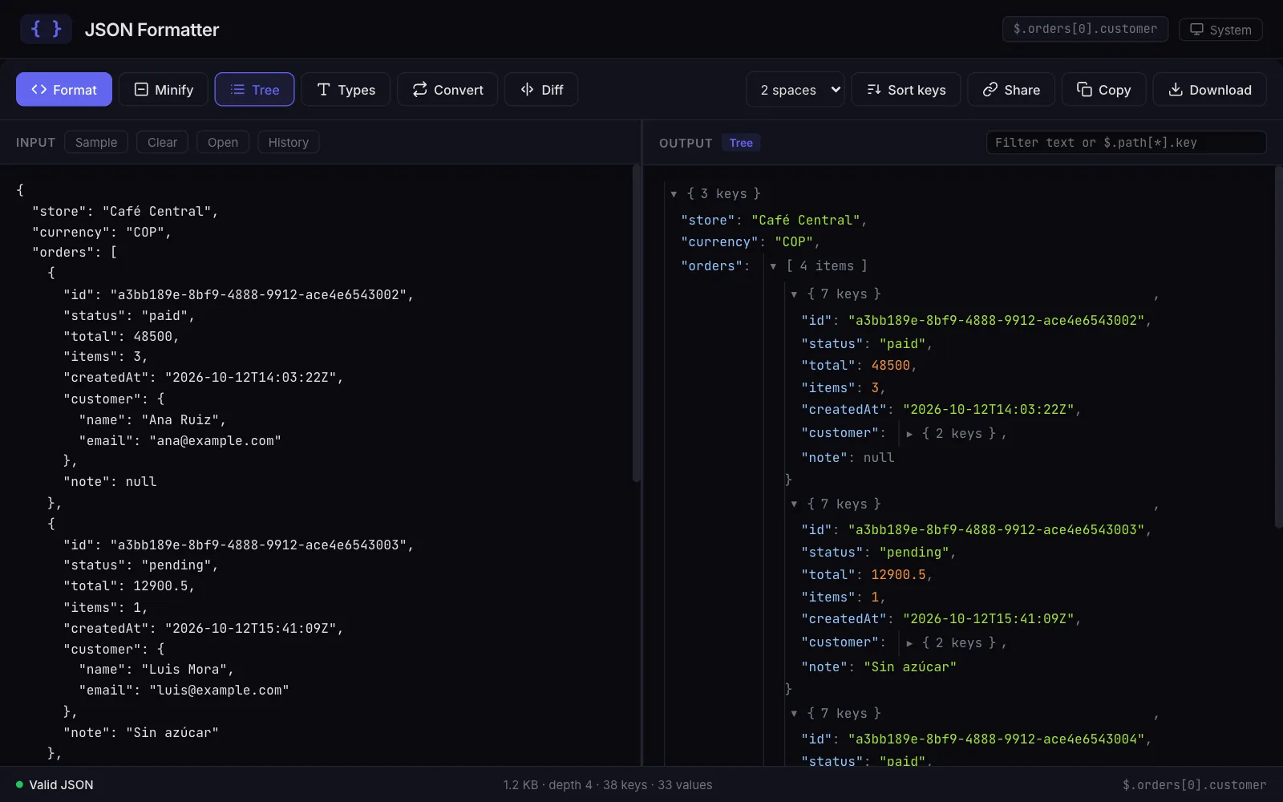Collapse the second order 7 keys object
Screen dimensions: 1283x802
pos(794,504)
